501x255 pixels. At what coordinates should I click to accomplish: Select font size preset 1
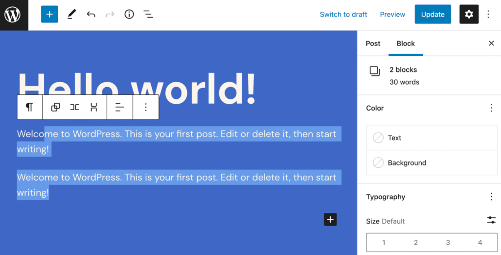point(384,242)
